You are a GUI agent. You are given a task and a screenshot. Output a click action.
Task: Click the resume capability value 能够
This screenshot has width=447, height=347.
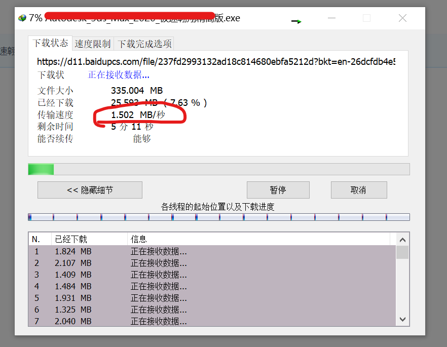tap(142, 139)
